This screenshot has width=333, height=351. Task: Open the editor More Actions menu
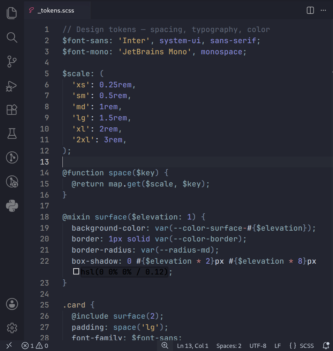323,10
